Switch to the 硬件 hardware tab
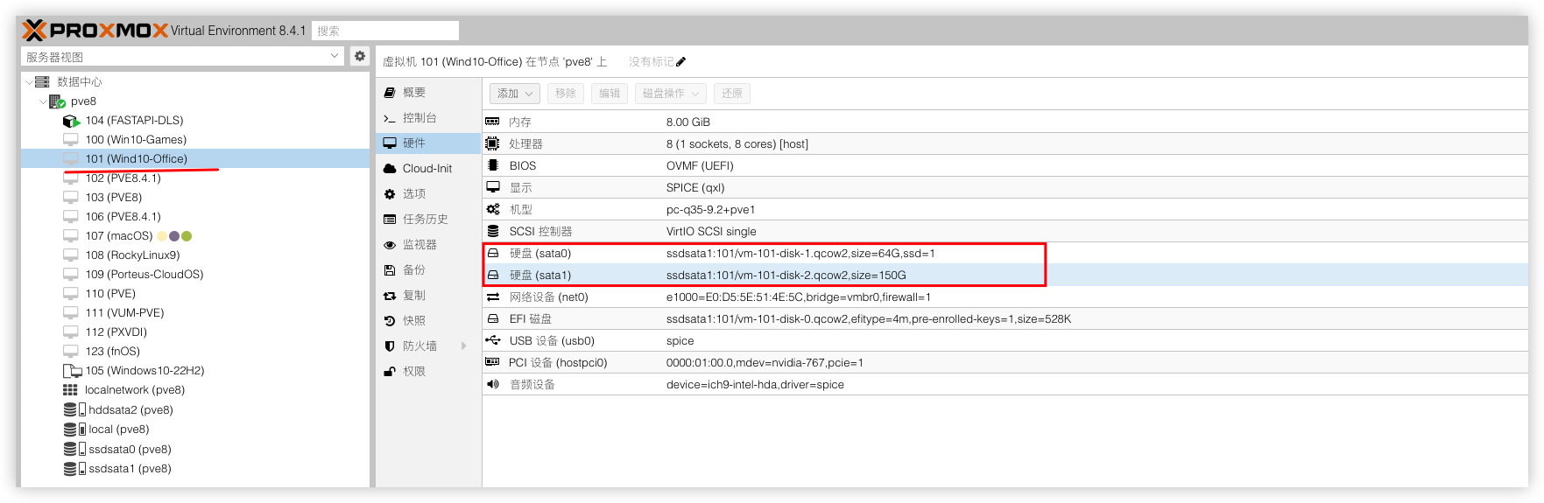This screenshot has width=1544, height=503. pyautogui.click(x=428, y=143)
